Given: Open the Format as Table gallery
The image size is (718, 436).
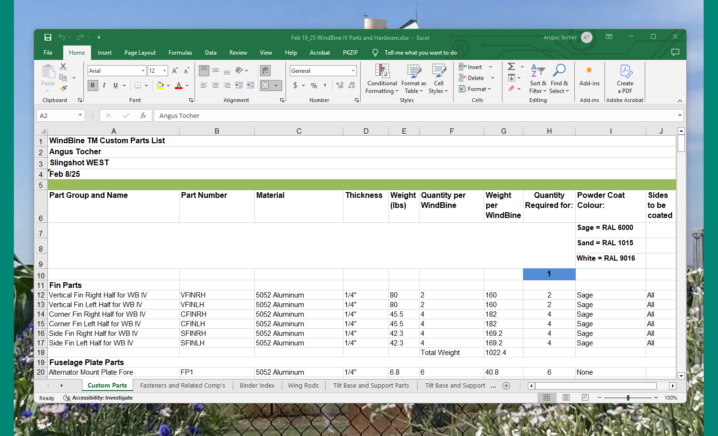Looking at the screenshot, I should (414, 79).
